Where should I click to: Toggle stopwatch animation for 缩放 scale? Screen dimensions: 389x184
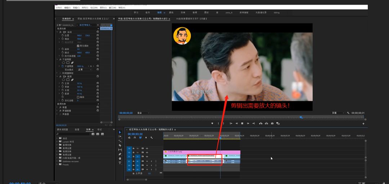tap(62, 39)
